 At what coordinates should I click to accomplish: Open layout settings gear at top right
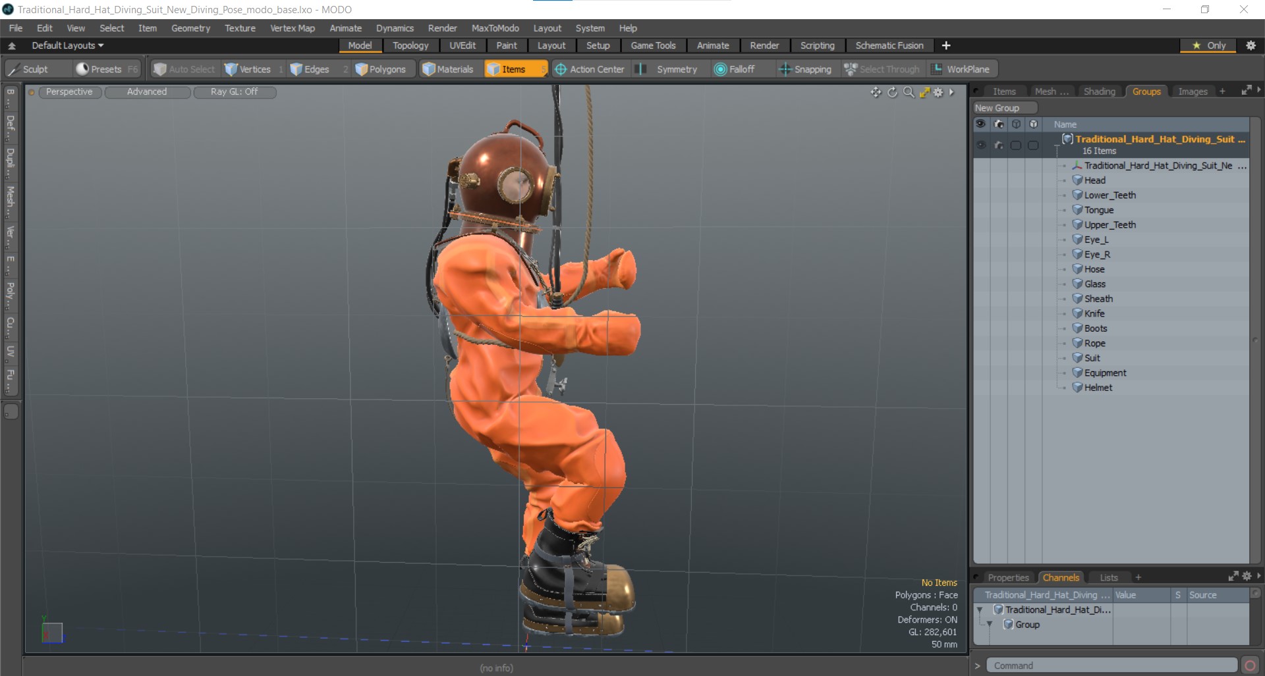[1251, 45]
